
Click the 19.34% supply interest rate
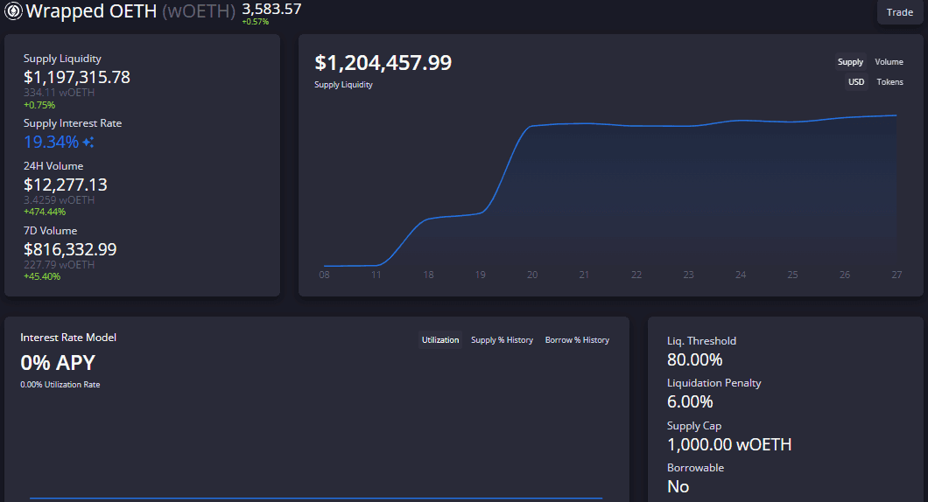(x=51, y=142)
